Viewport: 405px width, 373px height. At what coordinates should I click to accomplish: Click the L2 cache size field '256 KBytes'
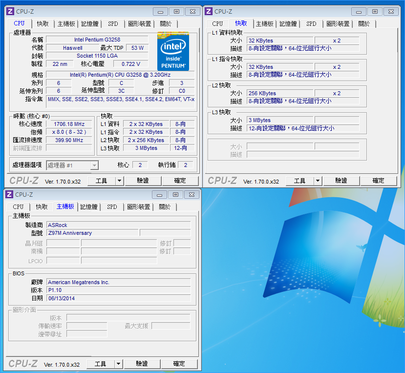click(280, 93)
